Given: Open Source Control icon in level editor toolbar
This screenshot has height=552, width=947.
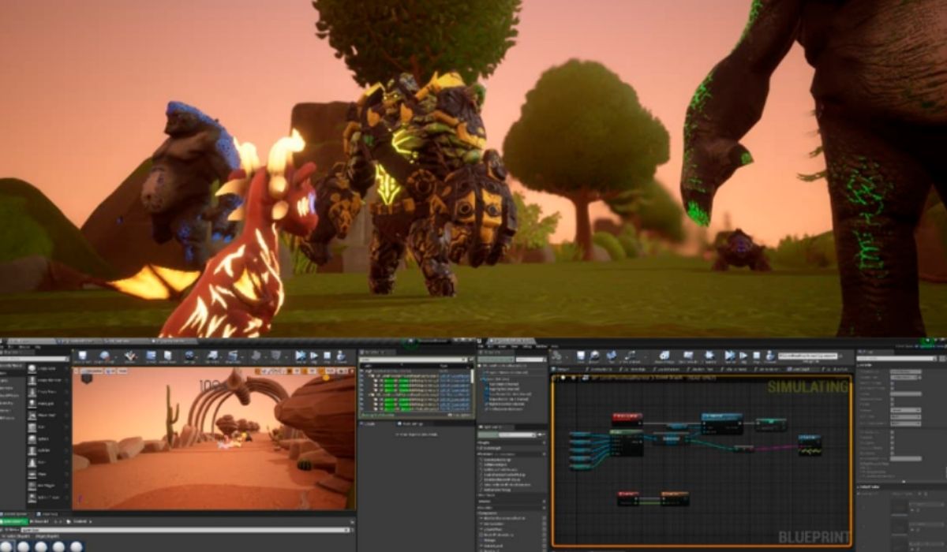Looking at the screenshot, I should (104, 356).
